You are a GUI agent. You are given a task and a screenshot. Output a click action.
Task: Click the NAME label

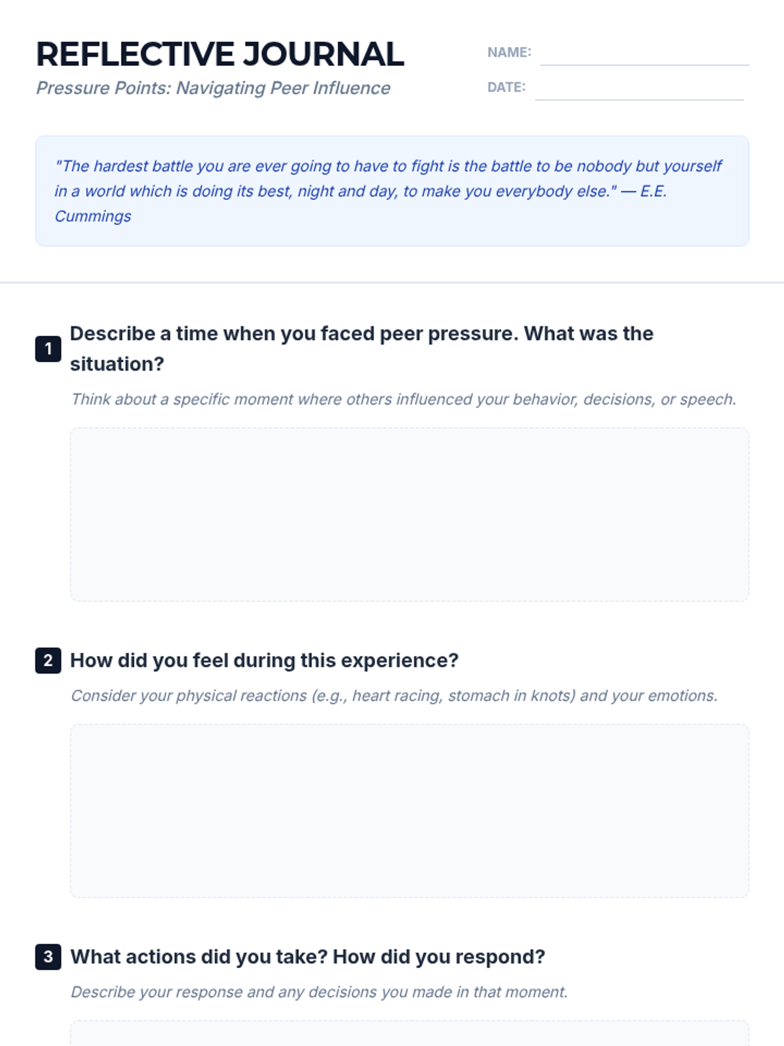pyautogui.click(x=509, y=52)
